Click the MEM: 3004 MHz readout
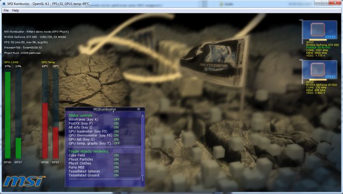This screenshot has width=343, height=194. pyautogui.click(x=317, y=53)
